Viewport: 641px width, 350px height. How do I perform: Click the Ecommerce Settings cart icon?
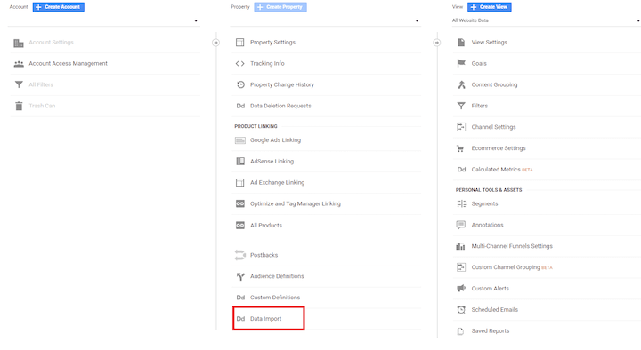460,148
